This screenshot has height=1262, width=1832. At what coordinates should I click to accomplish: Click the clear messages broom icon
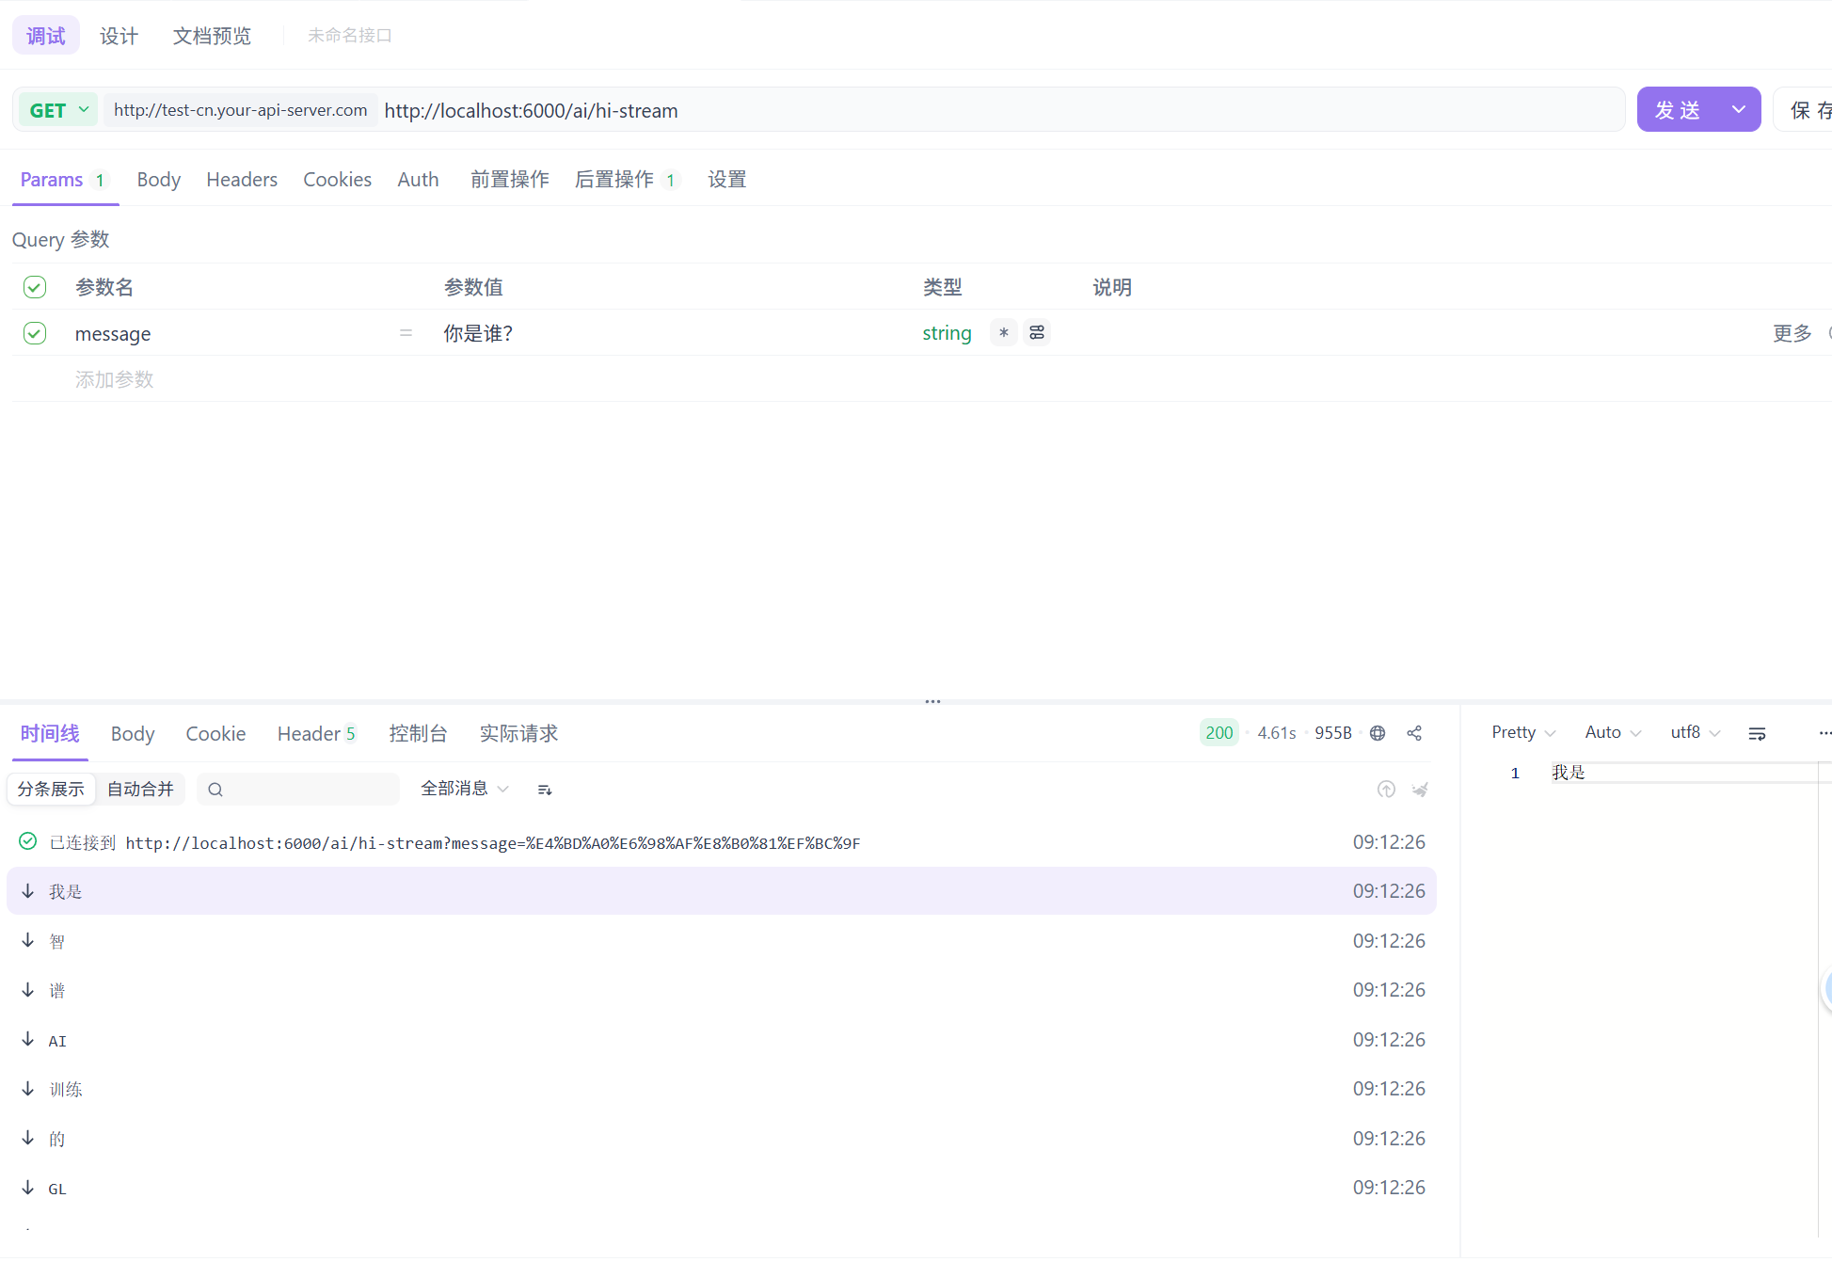click(1420, 790)
